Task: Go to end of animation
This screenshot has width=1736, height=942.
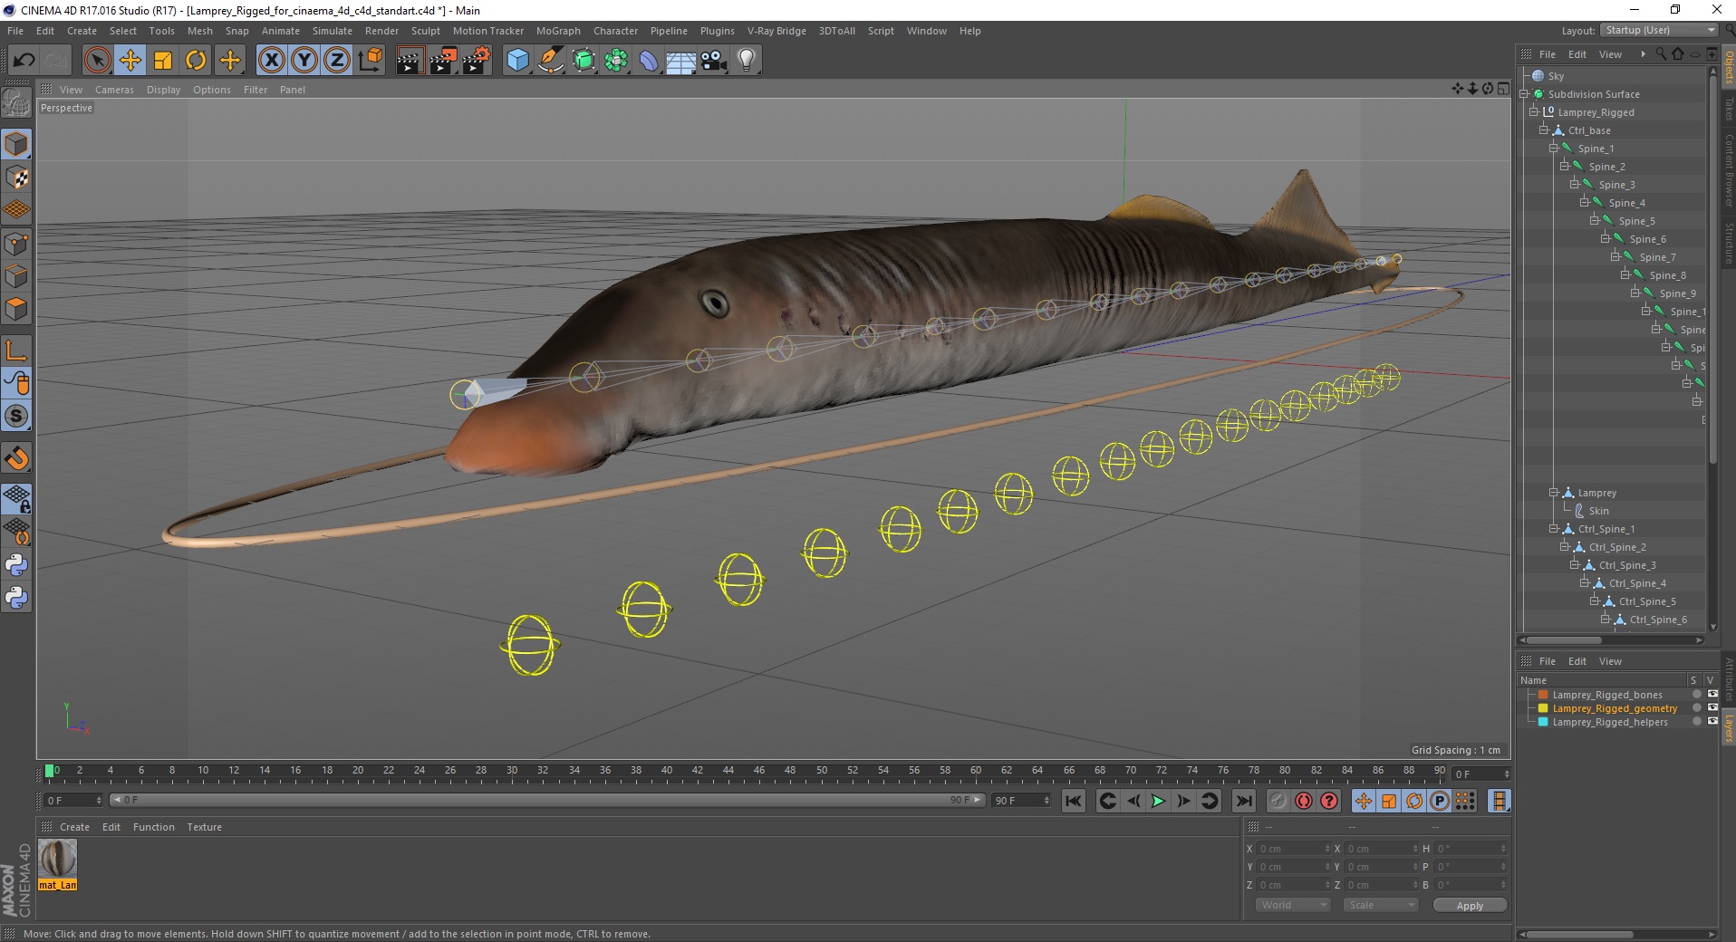Action: 1244,801
